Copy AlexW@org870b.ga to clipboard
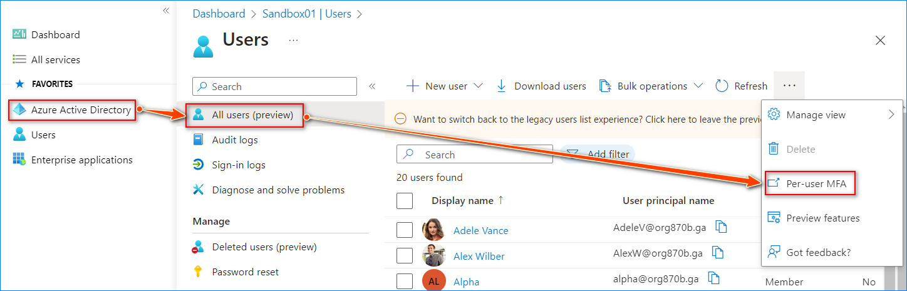The image size is (907, 291). click(718, 253)
